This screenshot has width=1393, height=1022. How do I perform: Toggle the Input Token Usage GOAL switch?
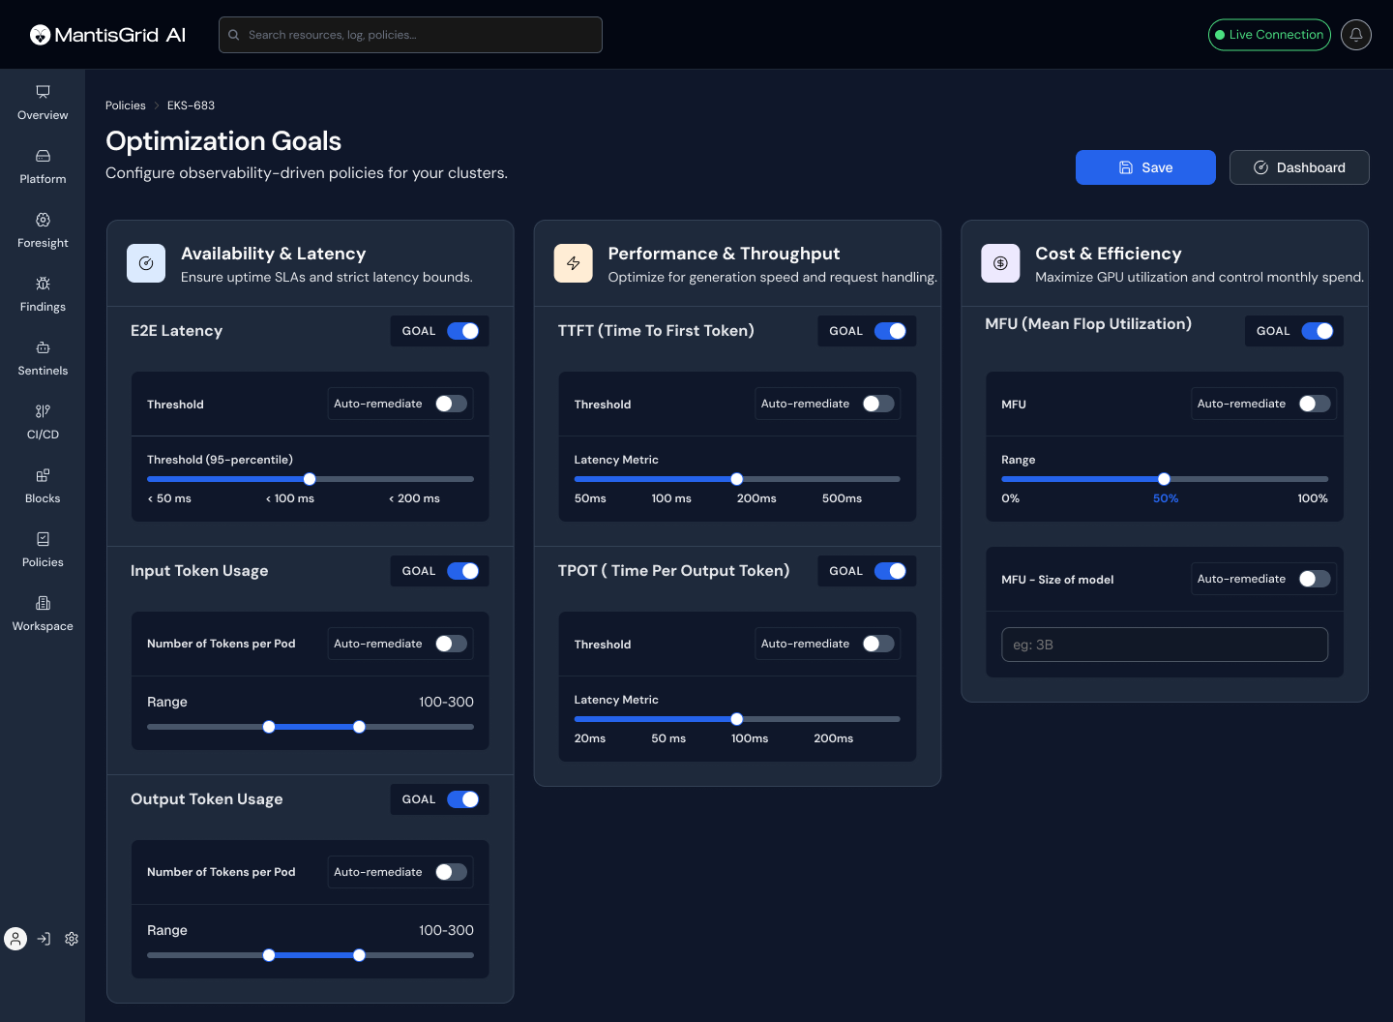tap(463, 571)
